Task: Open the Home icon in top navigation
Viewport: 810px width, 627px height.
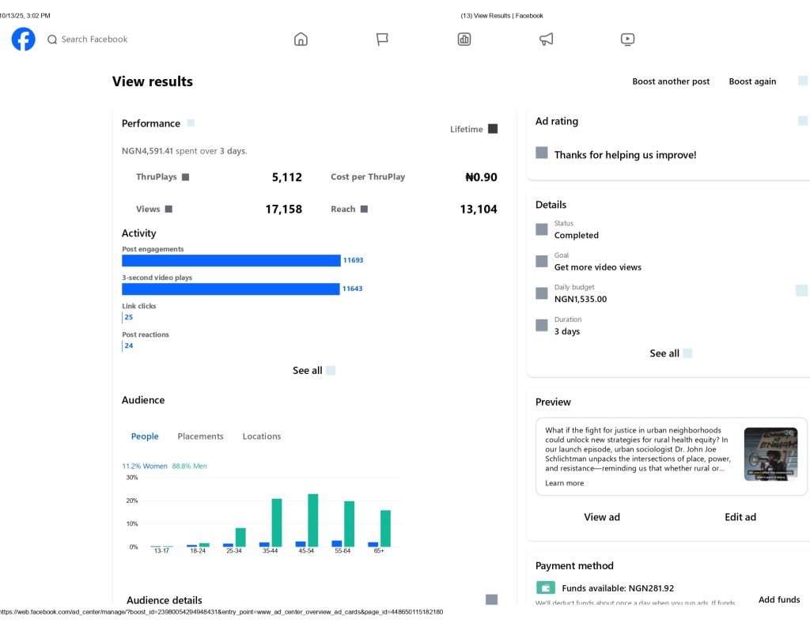Action: (301, 39)
